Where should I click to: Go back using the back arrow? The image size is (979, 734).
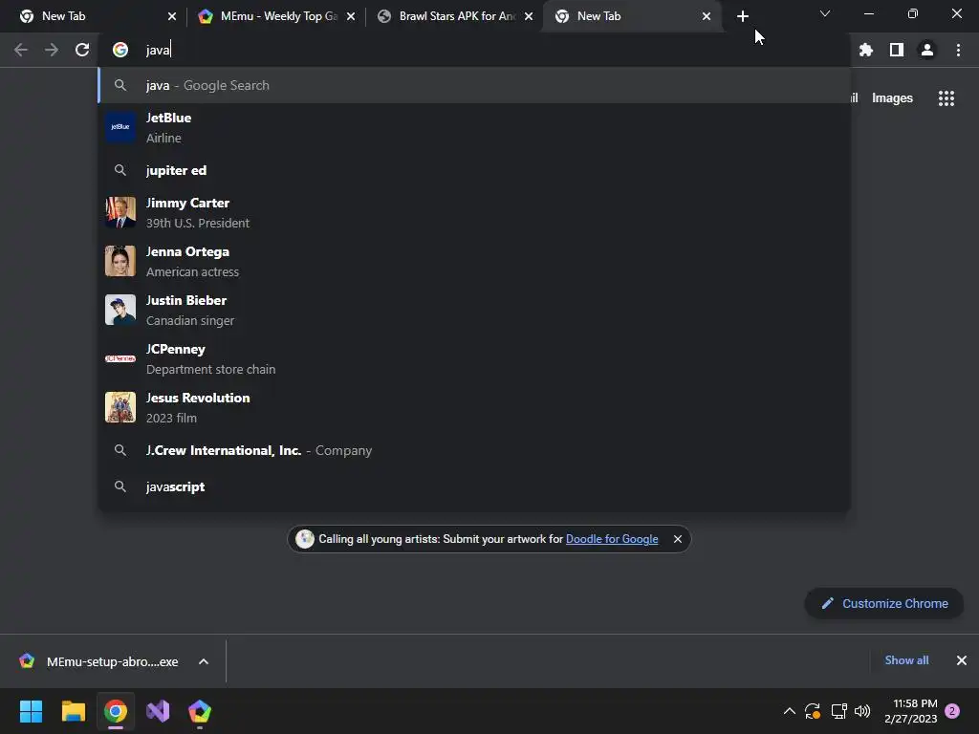[x=21, y=50]
